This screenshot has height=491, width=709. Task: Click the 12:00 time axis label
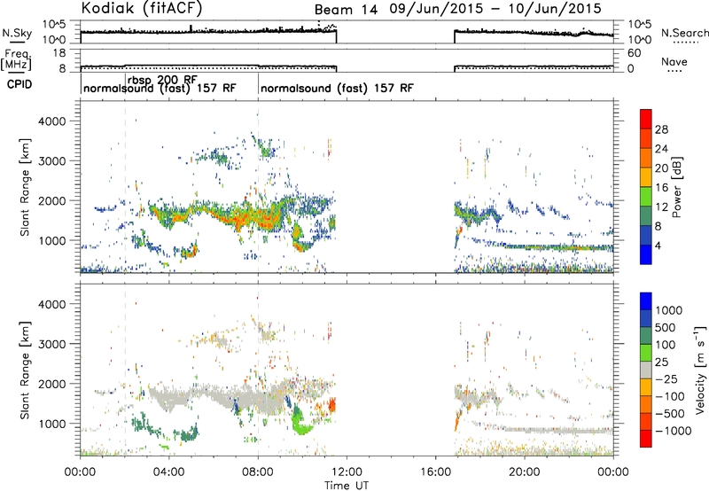point(347,472)
